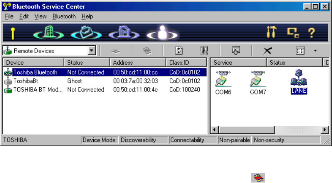This screenshot has height=183, width=332.
Task: Click the view style grid icon
Action: (300, 51)
